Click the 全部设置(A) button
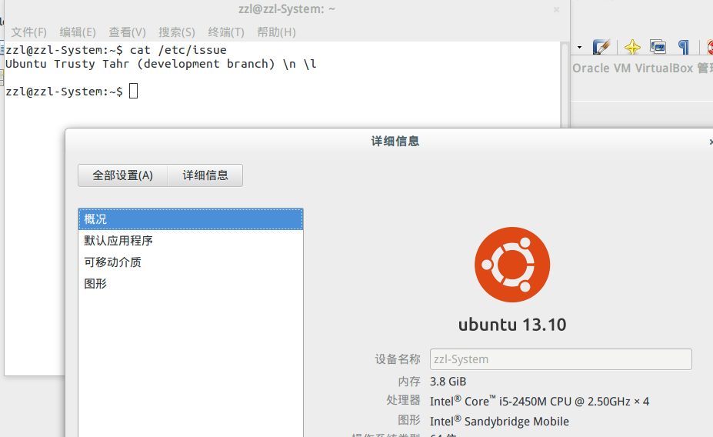Image resolution: width=713 pixels, height=437 pixels. (123, 175)
